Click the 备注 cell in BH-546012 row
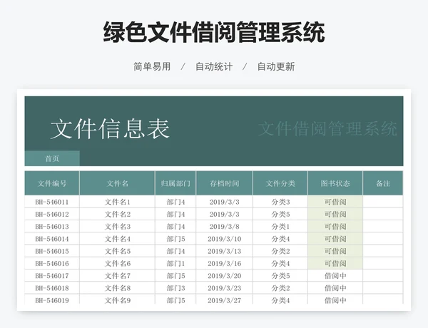 383,214
